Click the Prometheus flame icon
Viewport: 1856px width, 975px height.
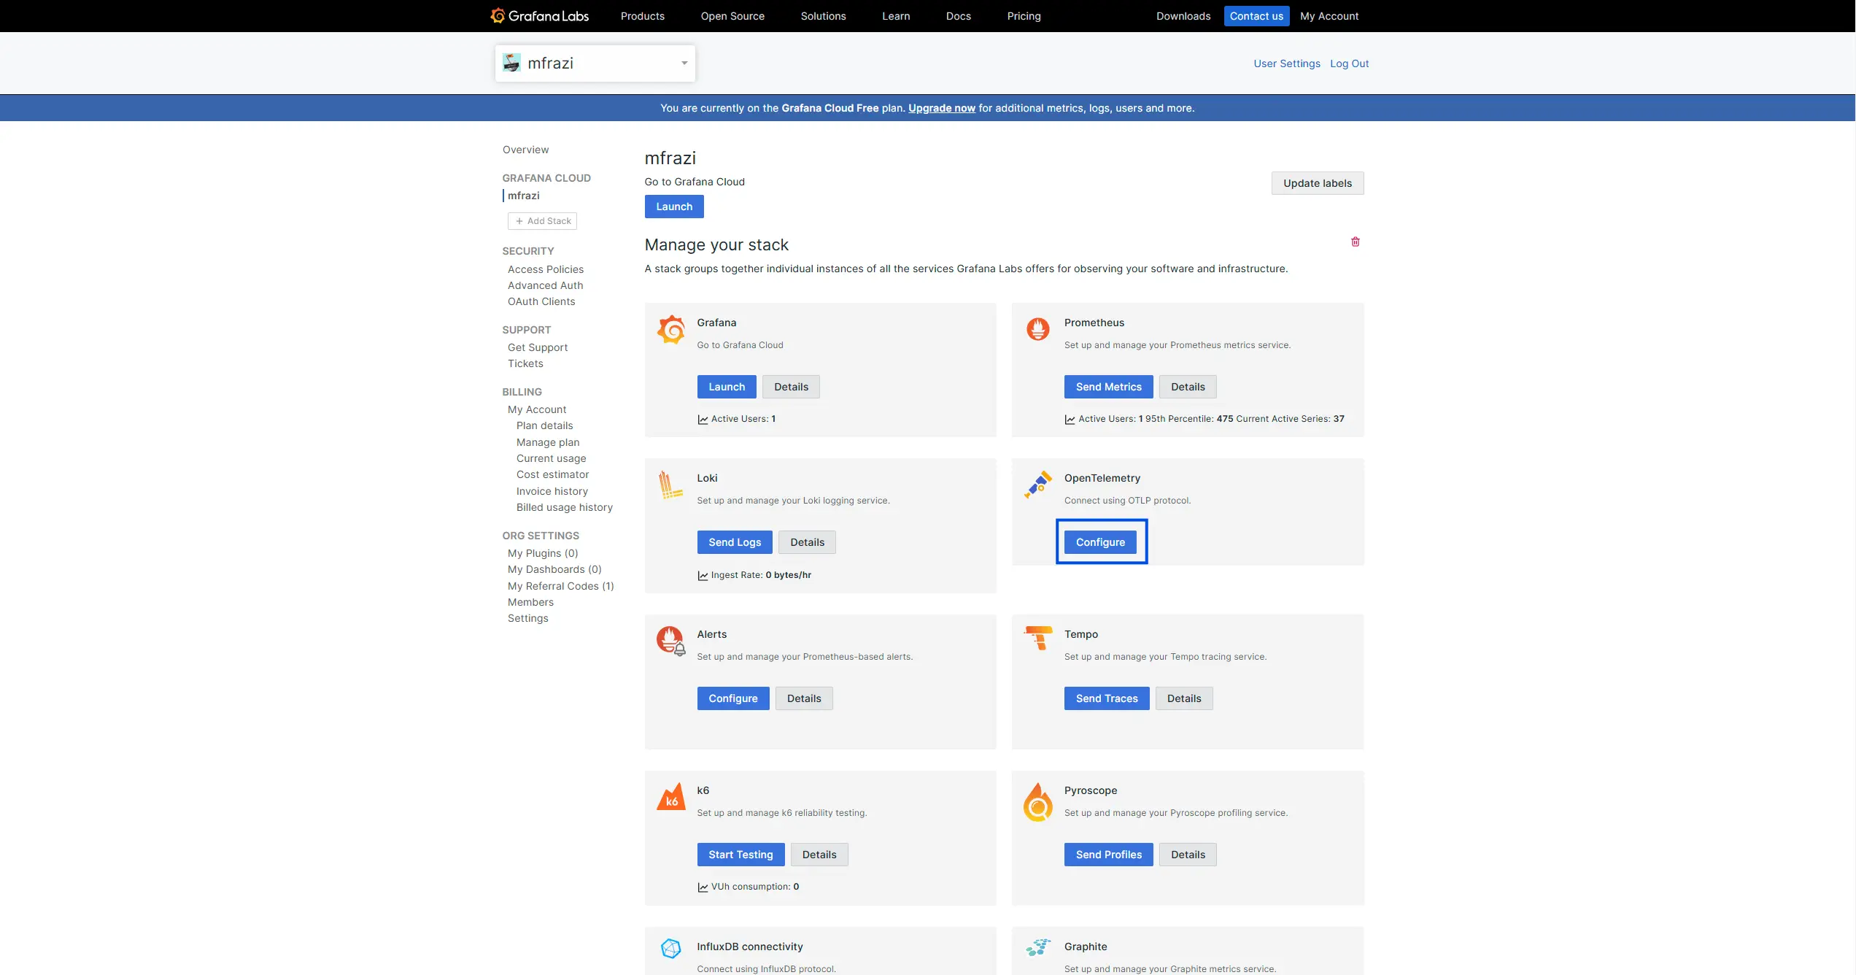(x=1037, y=329)
